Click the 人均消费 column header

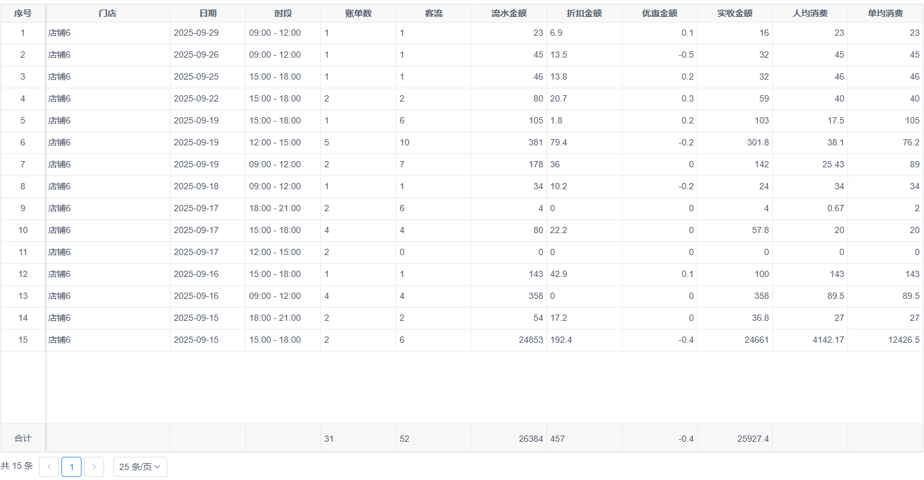click(x=809, y=13)
